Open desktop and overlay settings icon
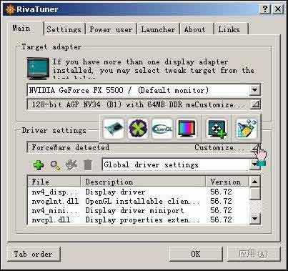This screenshot has height=271, width=288. (x=217, y=129)
